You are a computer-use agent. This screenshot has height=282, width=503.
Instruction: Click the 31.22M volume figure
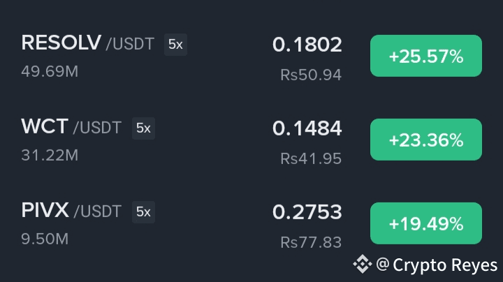(x=50, y=155)
